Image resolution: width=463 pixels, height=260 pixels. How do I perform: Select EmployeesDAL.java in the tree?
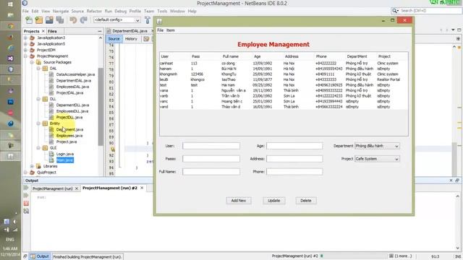72,87
